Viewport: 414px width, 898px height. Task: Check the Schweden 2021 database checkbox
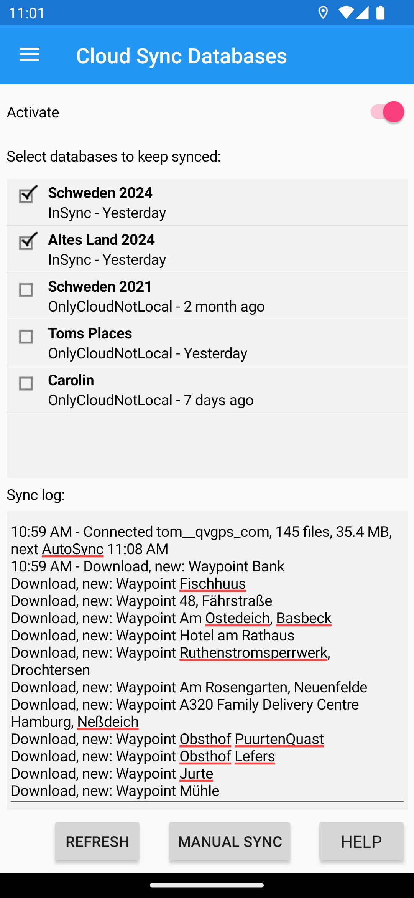click(x=26, y=290)
